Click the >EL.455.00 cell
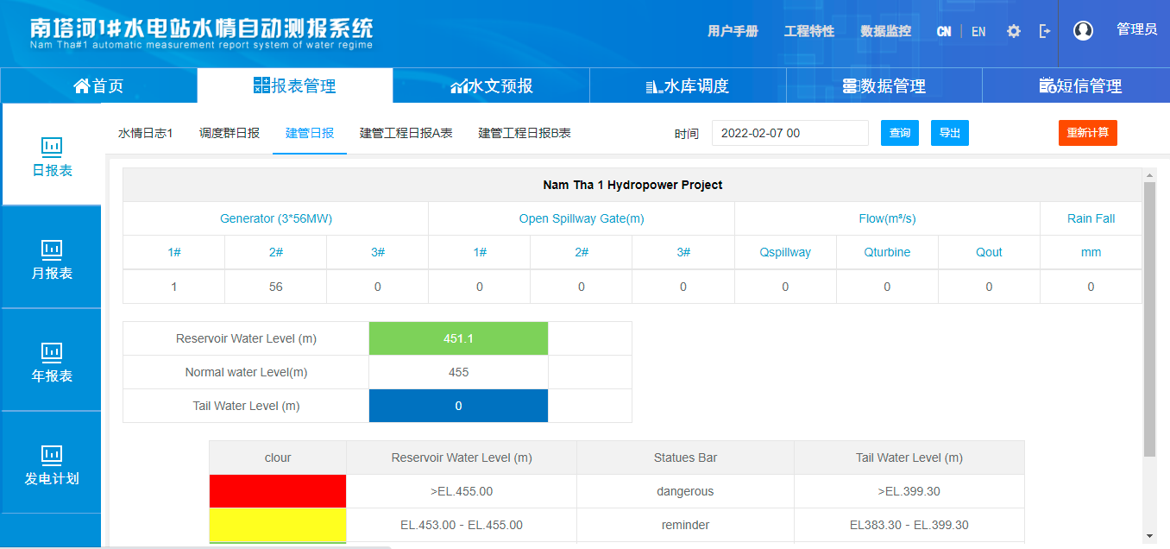 (x=462, y=491)
